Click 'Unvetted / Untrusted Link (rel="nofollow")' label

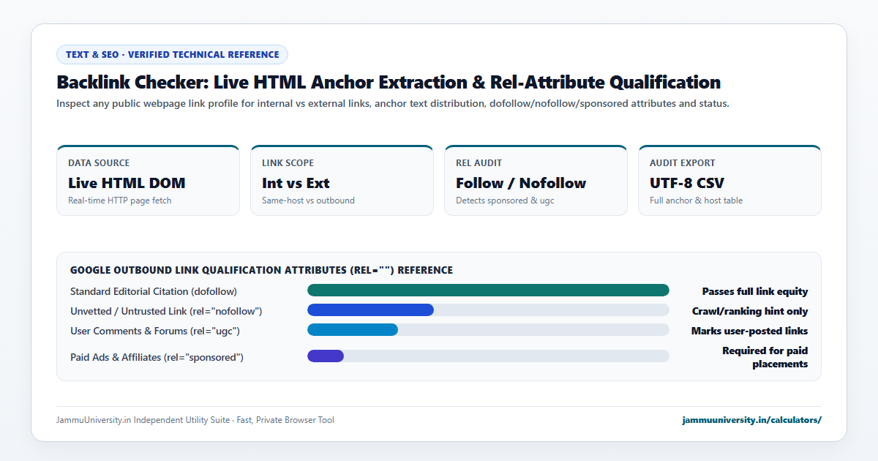click(x=166, y=311)
